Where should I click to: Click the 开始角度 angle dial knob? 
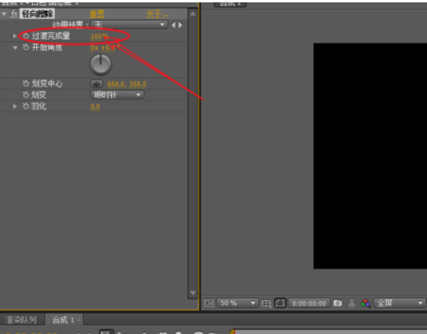click(x=101, y=65)
